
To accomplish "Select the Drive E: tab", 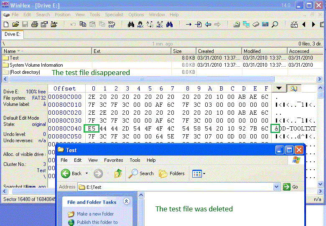I will (x=13, y=34).
